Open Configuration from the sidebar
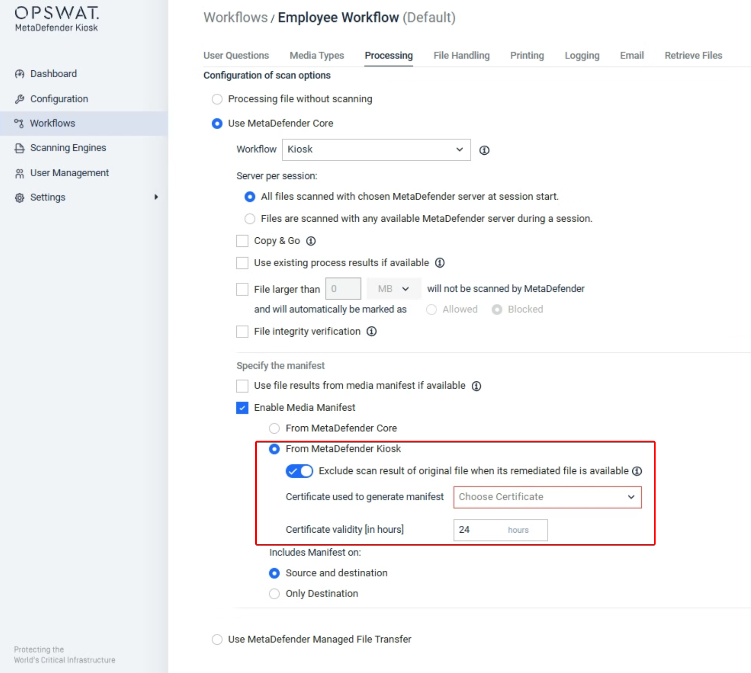 pyautogui.click(x=59, y=99)
